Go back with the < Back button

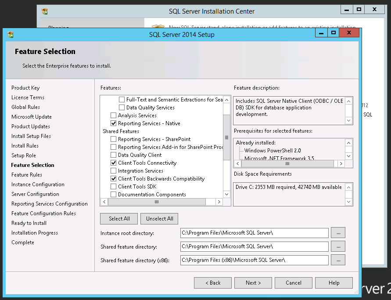pyautogui.click(x=213, y=283)
